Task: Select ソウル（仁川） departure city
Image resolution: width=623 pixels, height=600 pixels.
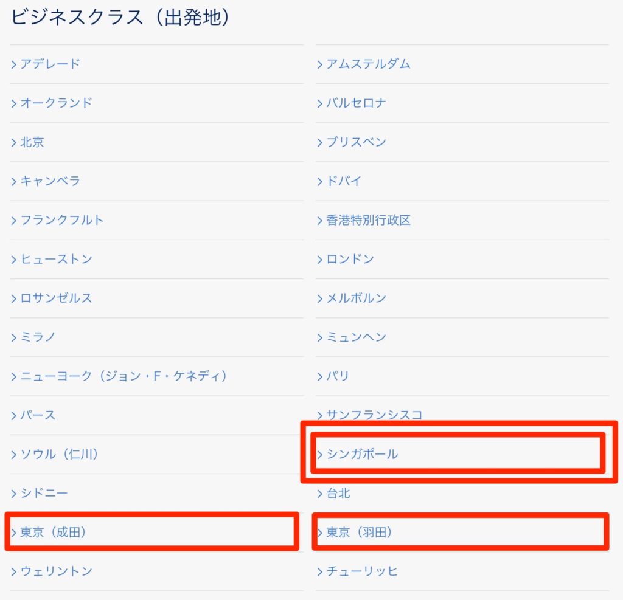Action: pos(60,454)
